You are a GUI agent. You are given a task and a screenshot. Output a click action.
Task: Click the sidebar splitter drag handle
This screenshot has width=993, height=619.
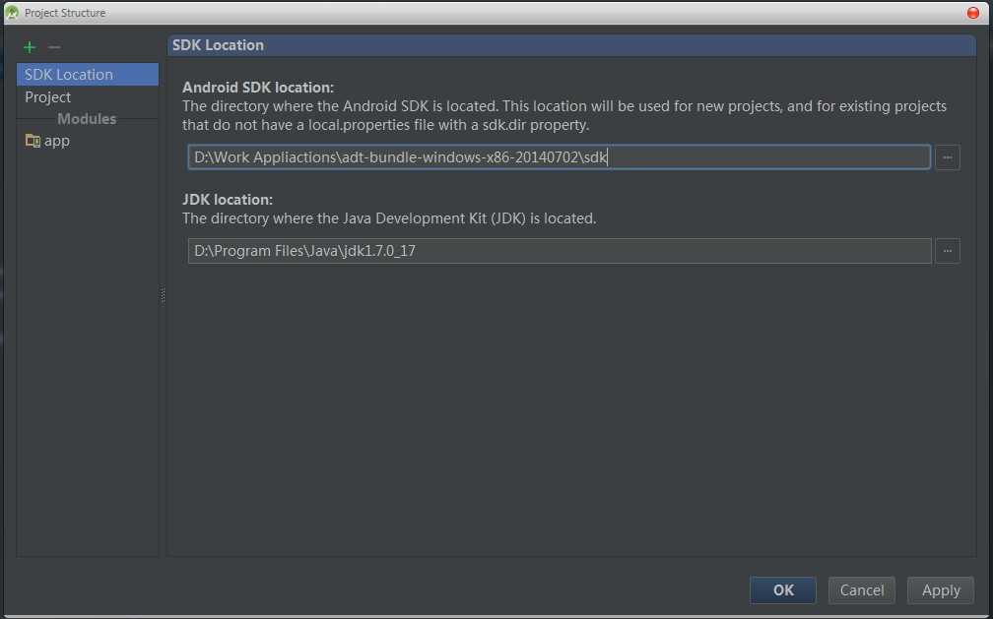[163, 295]
